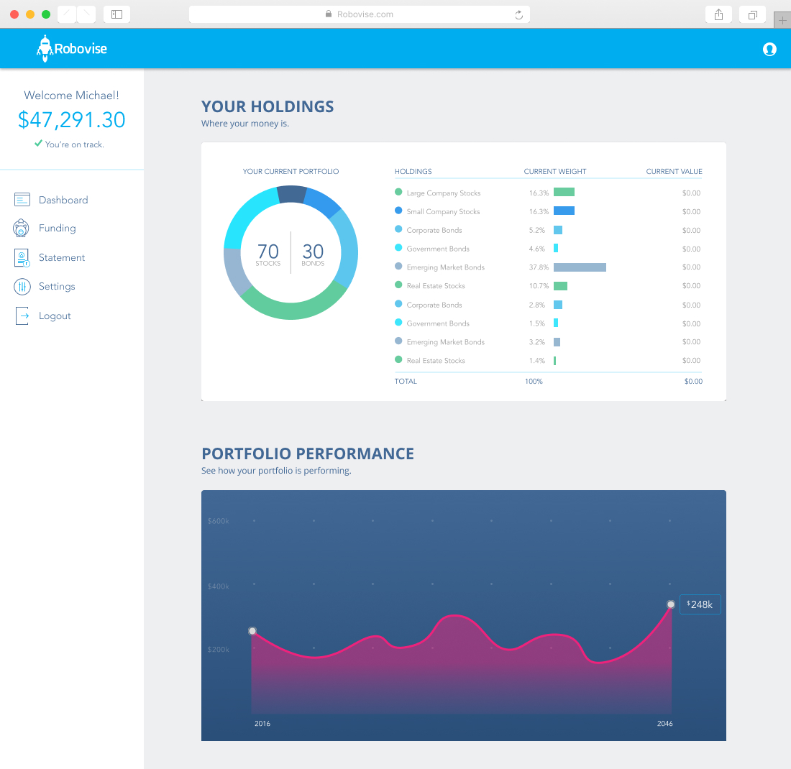Click the "30 BONDS" figure in the donut
Image resolution: width=791 pixels, height=769 pixels.
coord(313,254)
